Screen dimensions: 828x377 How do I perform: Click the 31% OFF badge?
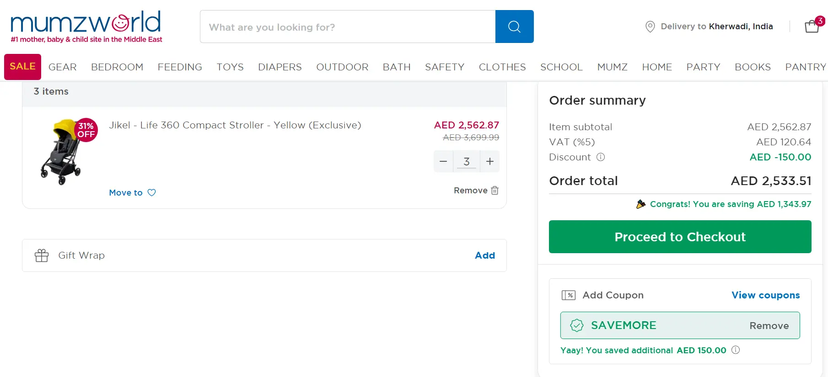tap(86, 130)
